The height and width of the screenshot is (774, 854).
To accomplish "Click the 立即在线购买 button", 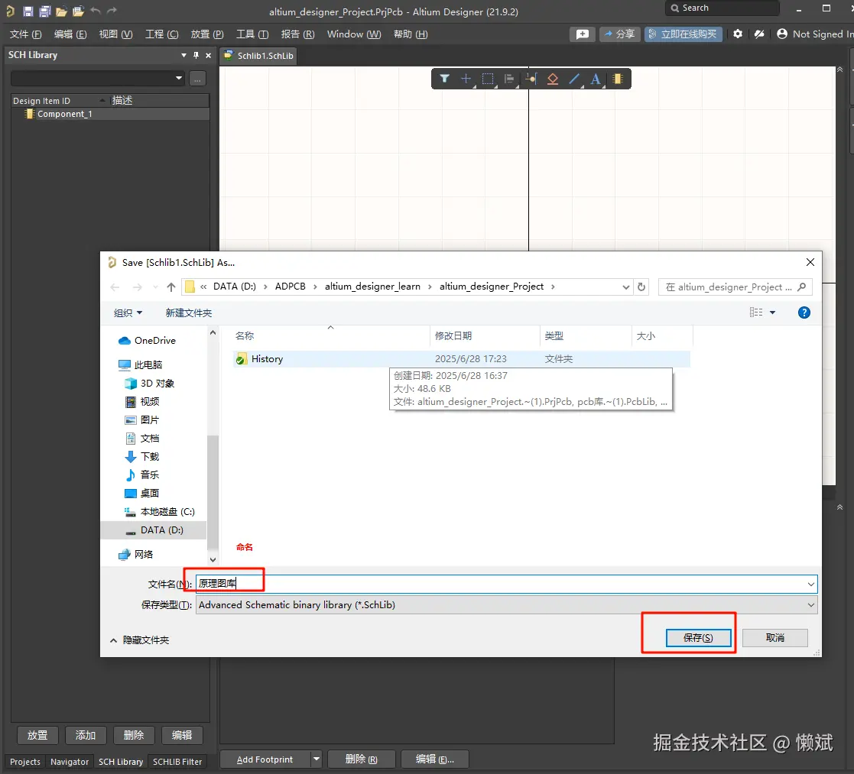I will point(683,34).
